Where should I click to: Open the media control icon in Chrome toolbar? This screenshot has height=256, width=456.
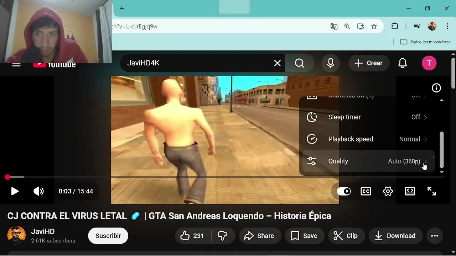[x=417, y=26]
